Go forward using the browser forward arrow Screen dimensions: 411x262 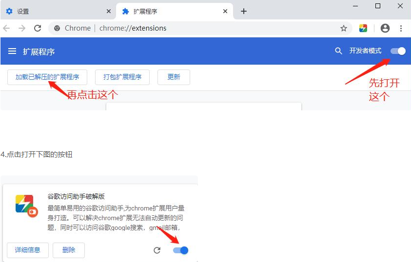(x=22, y=28)
